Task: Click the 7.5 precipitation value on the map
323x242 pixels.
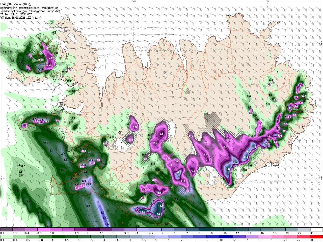Action: tap(254, 146)
